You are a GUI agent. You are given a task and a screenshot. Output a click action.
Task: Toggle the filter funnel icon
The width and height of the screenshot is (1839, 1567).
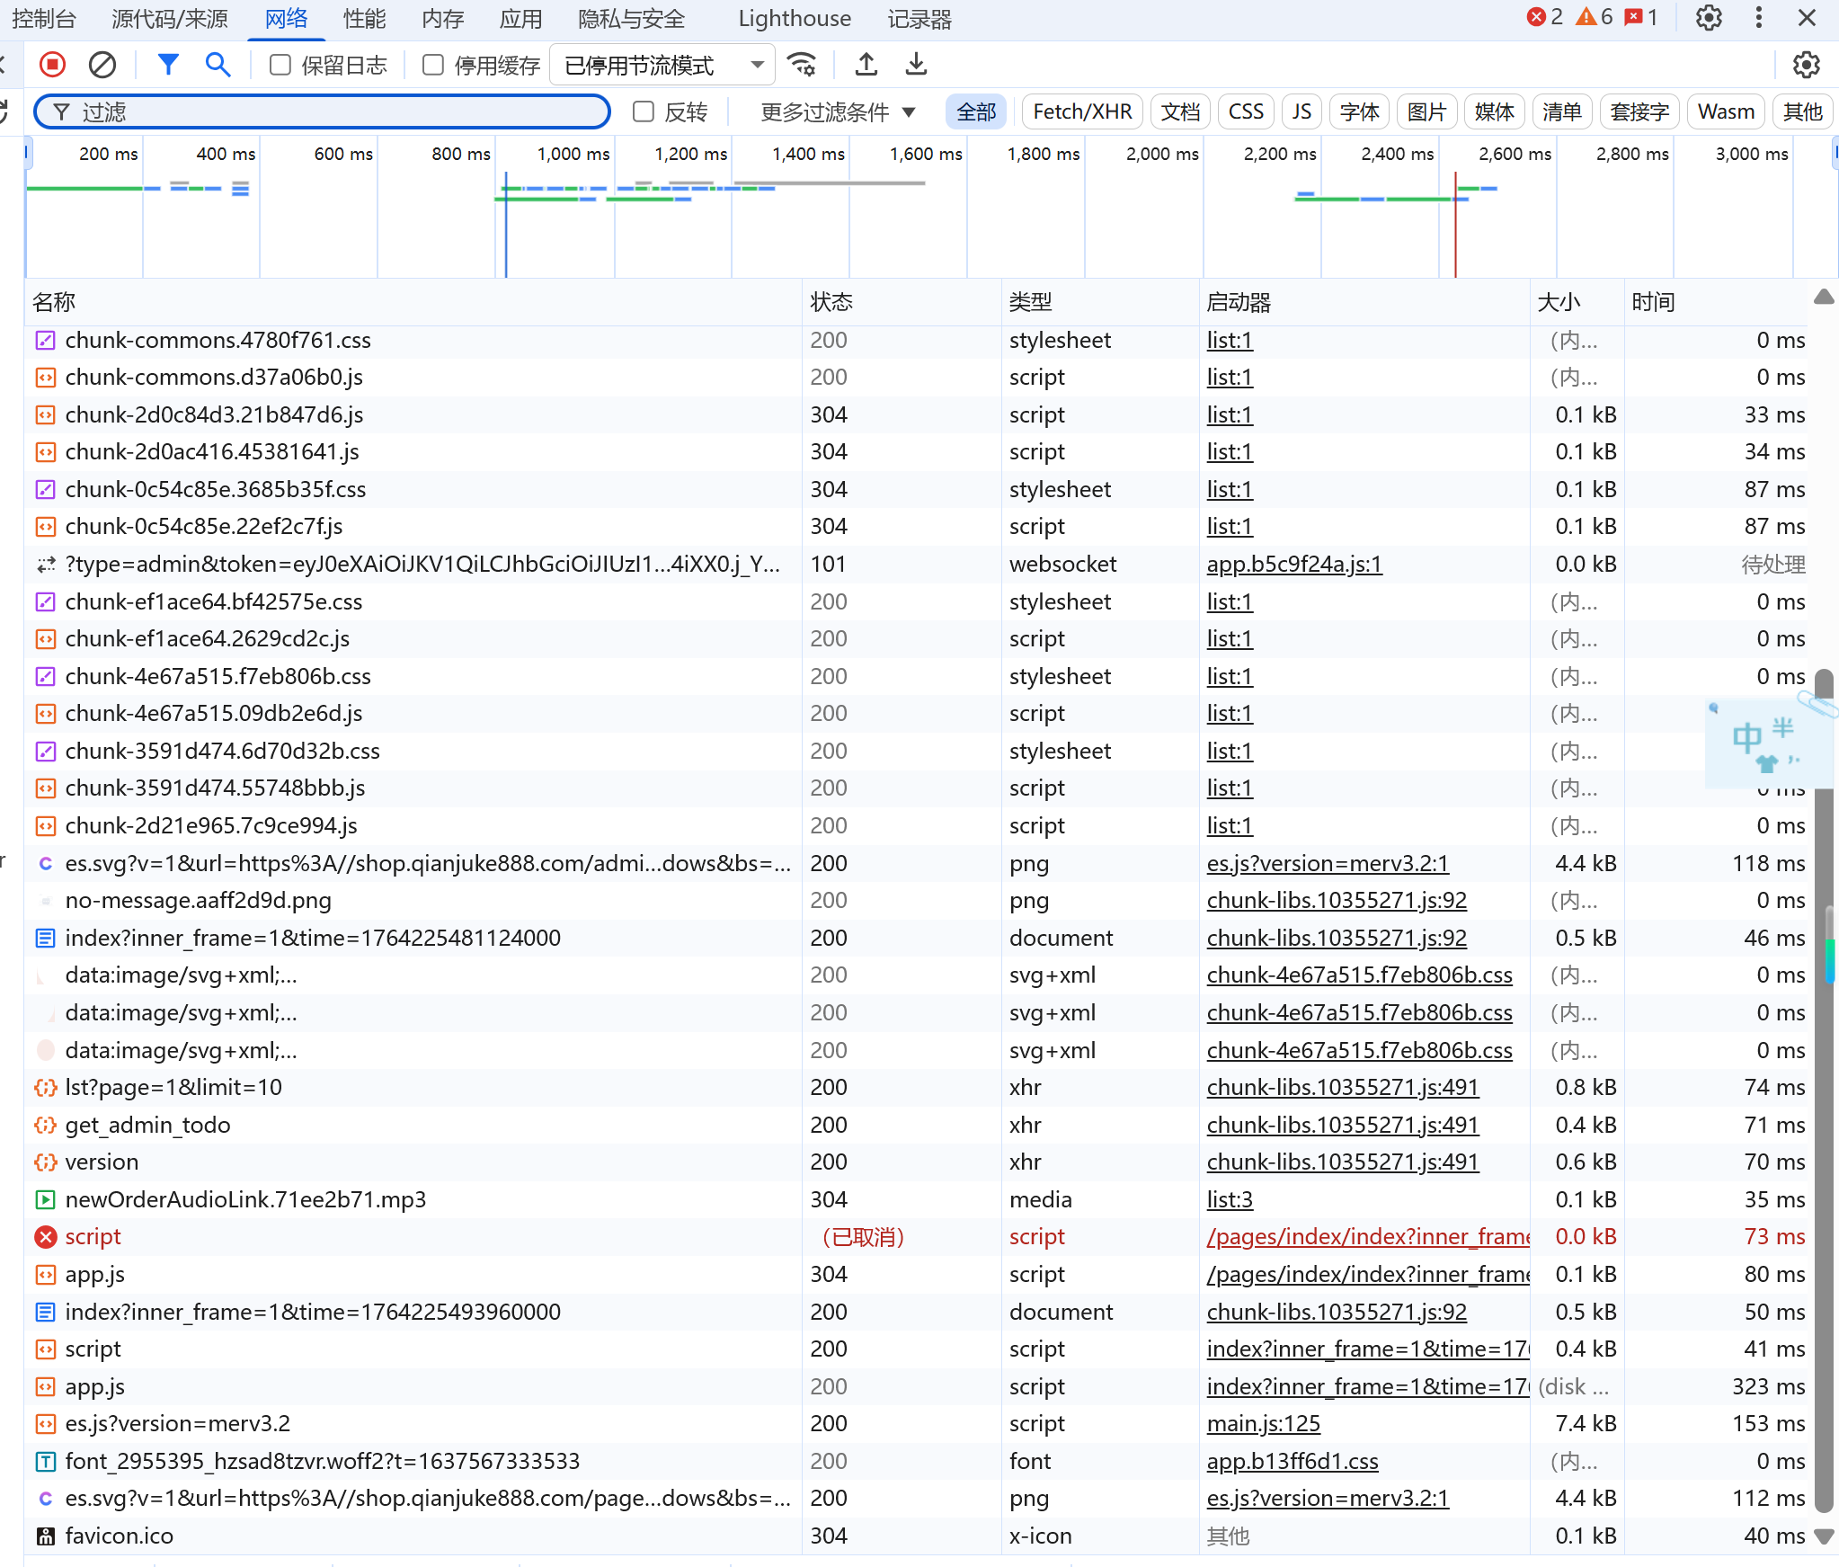[x=168, y=65]
